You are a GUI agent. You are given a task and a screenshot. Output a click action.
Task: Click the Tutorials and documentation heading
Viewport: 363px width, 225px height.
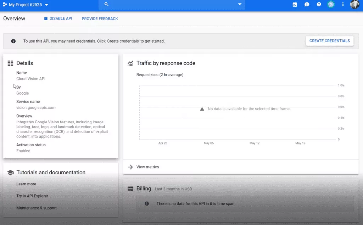click(51, 173)
